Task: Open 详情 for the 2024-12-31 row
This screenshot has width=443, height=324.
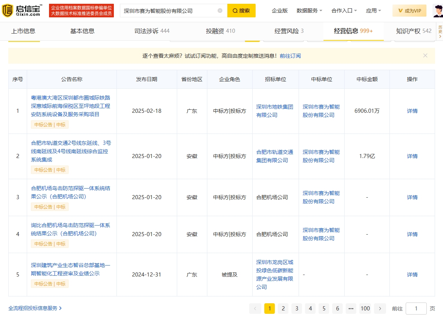Action: click(x=412, y=275)
